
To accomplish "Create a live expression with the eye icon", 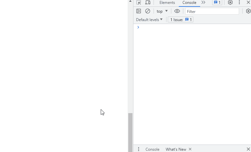I will pos(177,11).
